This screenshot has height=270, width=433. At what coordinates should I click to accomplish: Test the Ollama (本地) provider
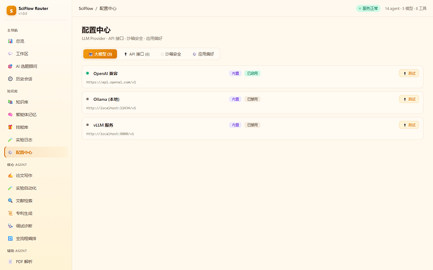(x=409, y=99)
